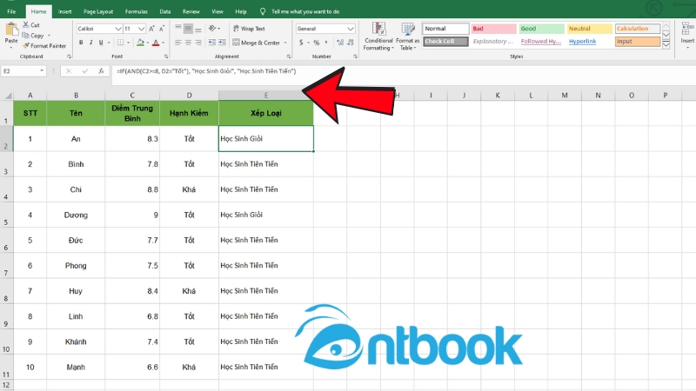
Task: Open the File tab
Action: point(11,11)
